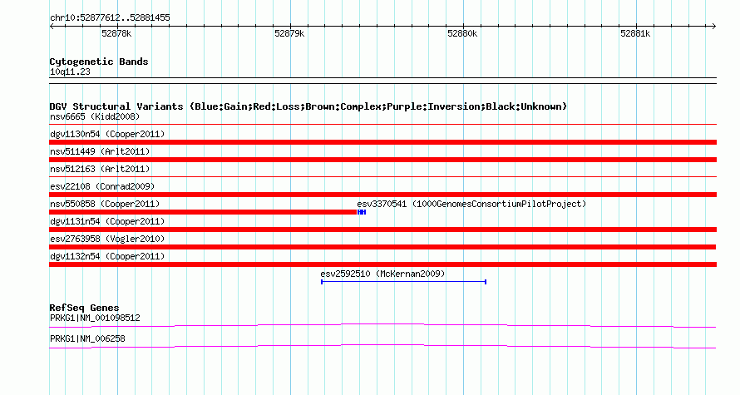
Task: Click the chr10:52877612..52881455 coordinate label
Action: pos(110,18)
